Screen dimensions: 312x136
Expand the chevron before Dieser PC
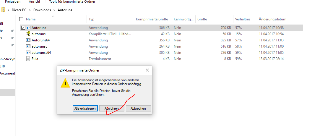pyautogui.click(x=9, y=10)
